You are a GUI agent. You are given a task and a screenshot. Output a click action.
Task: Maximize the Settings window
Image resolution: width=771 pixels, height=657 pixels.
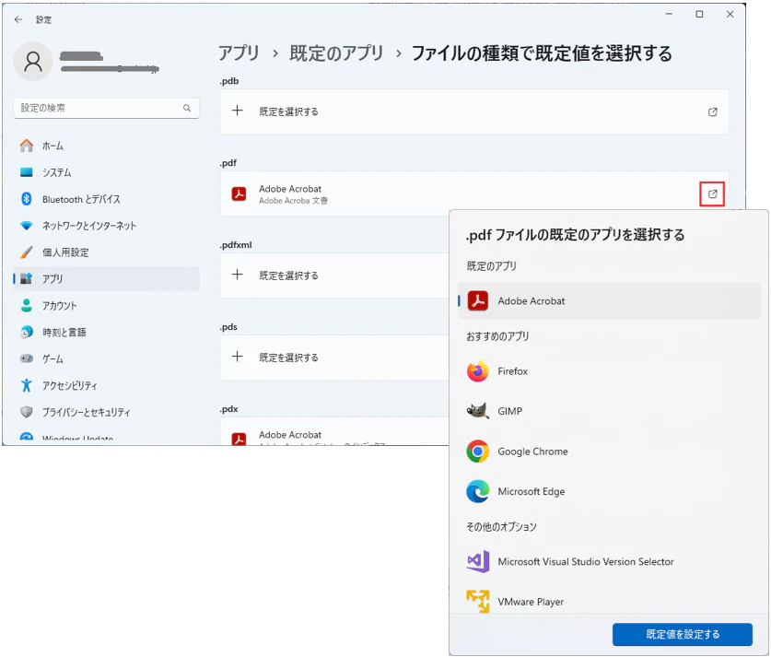point(699,14)
